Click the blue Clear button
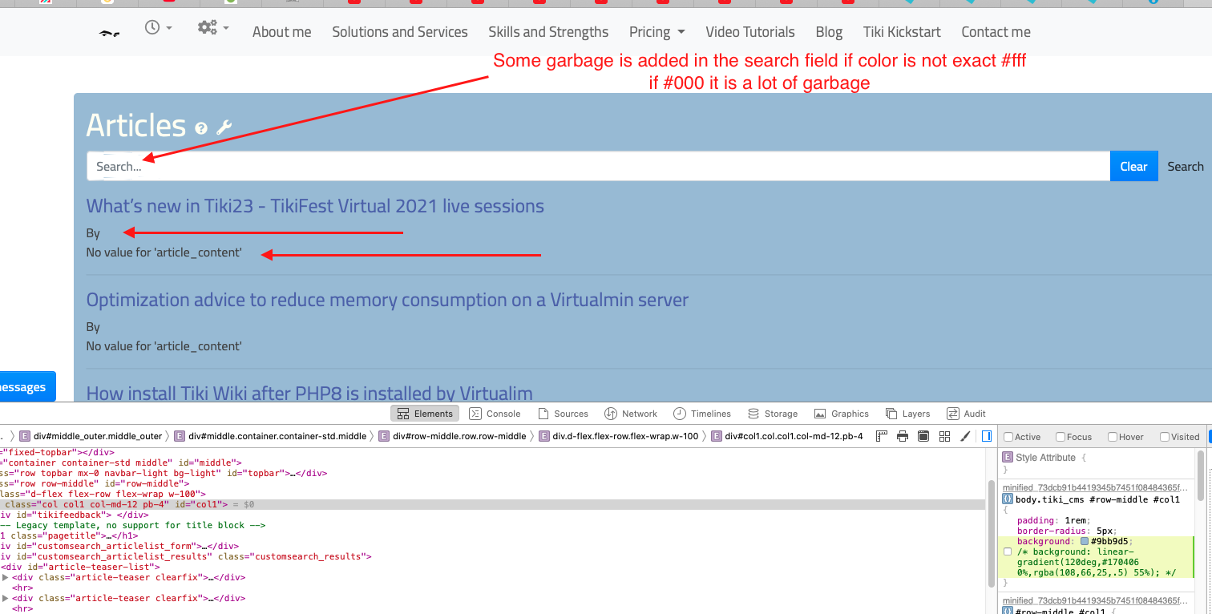Viewport: 1212px width, 614px height. coord(1133,166)
